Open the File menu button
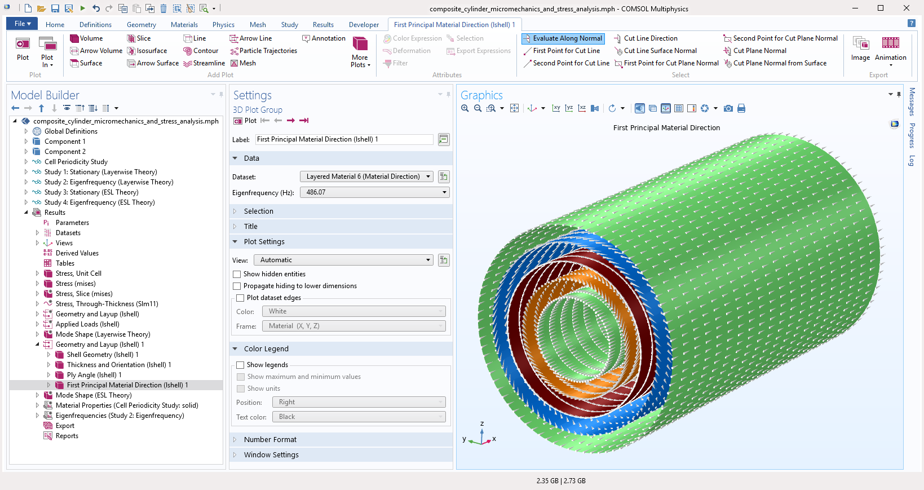The height and width of the screenshot is (490, 924). click(22, 24)
